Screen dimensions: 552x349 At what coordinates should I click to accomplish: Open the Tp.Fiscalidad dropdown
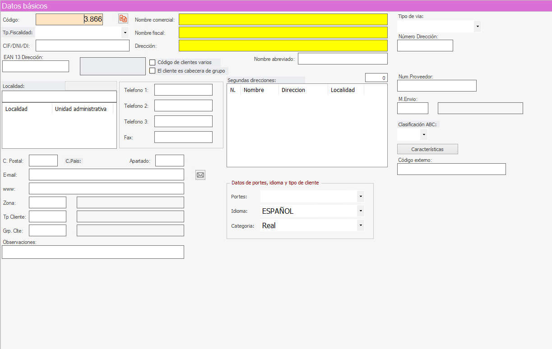[x=125, y=33]
